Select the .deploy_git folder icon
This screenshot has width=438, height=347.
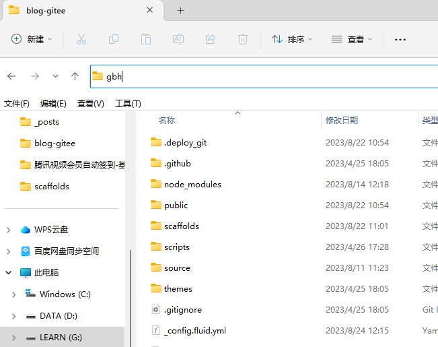pos(156,142)
